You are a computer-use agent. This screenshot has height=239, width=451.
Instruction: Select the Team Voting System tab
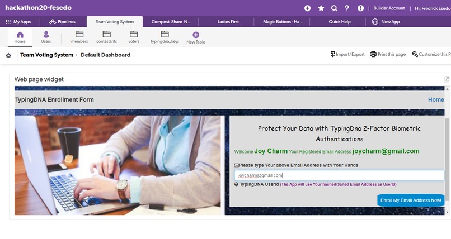click(x=115, y=22)
